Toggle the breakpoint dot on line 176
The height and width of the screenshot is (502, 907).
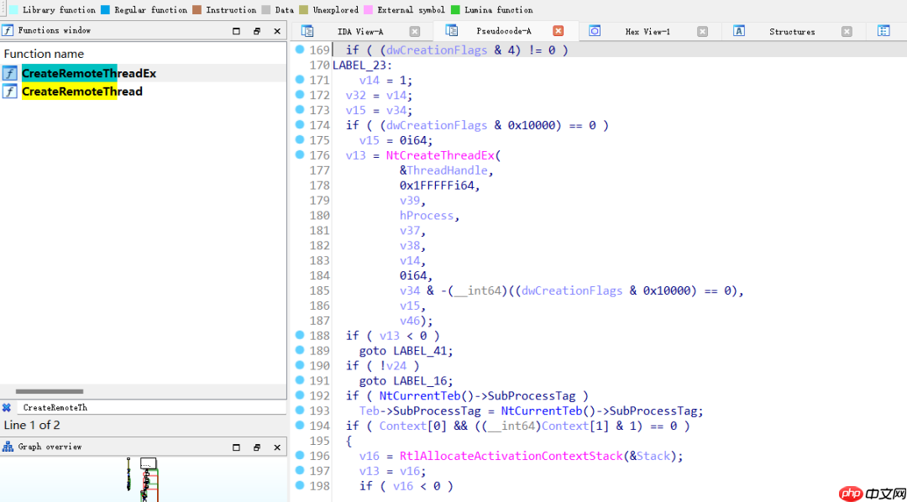pyautogui.click(x=300, y=155)
